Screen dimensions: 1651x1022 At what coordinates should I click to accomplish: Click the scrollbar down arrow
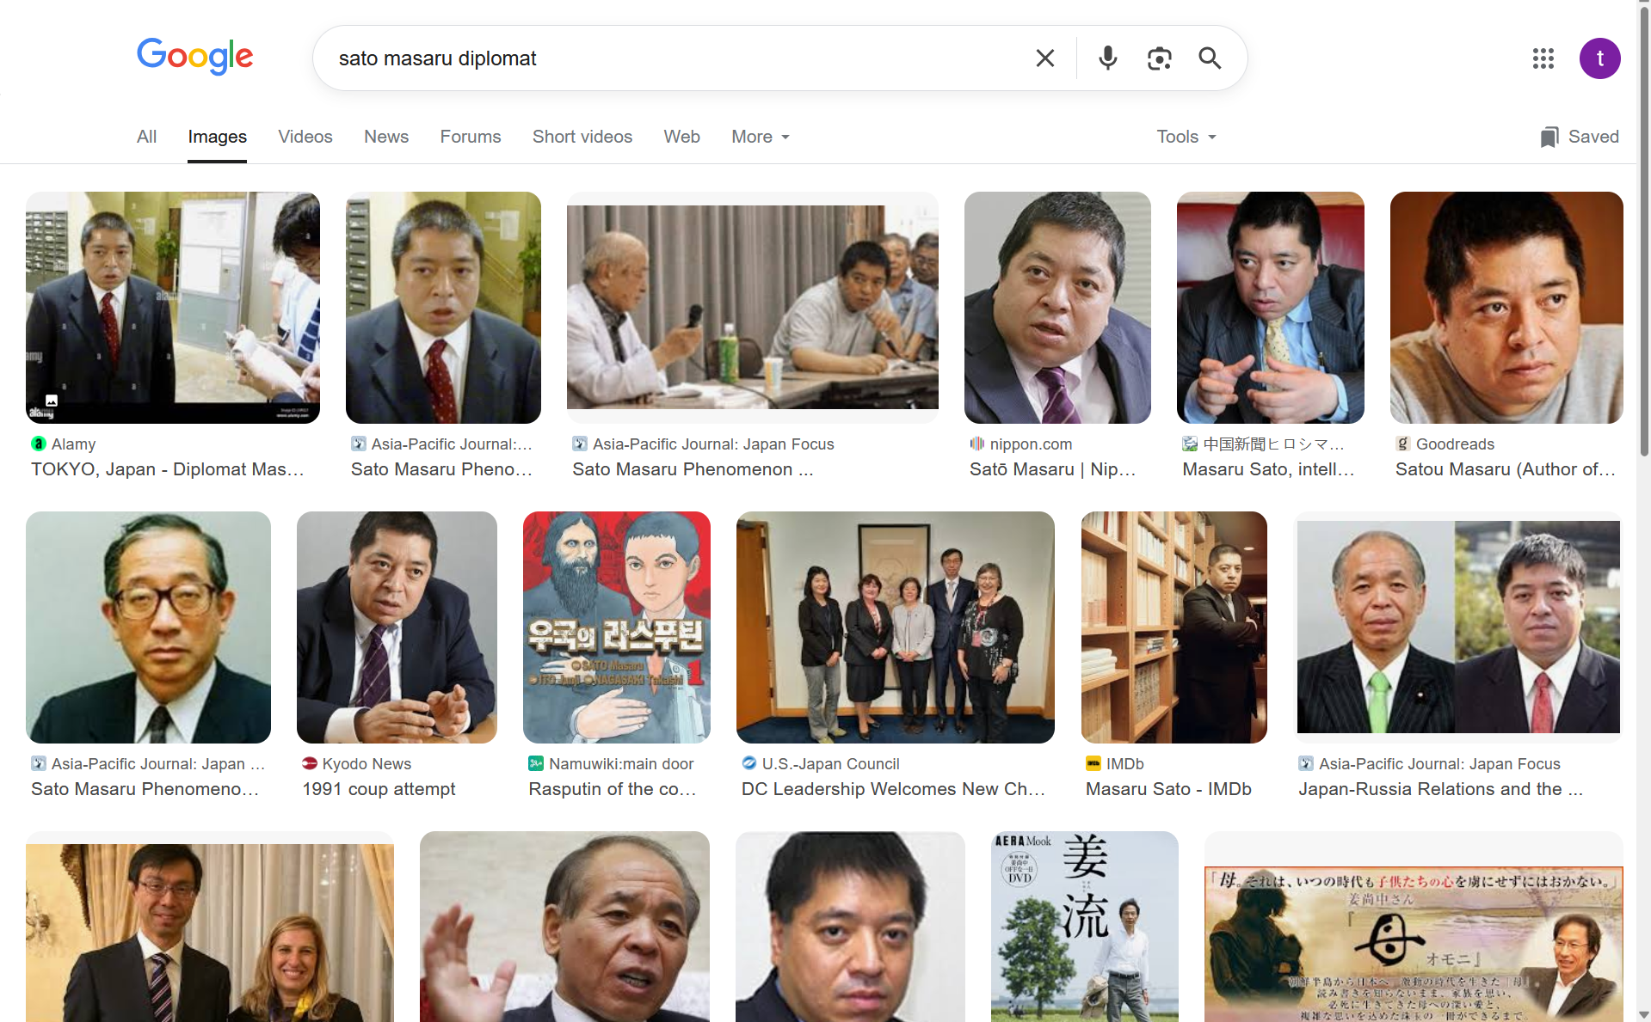pyautogui.click(x=1644, y=1015)
